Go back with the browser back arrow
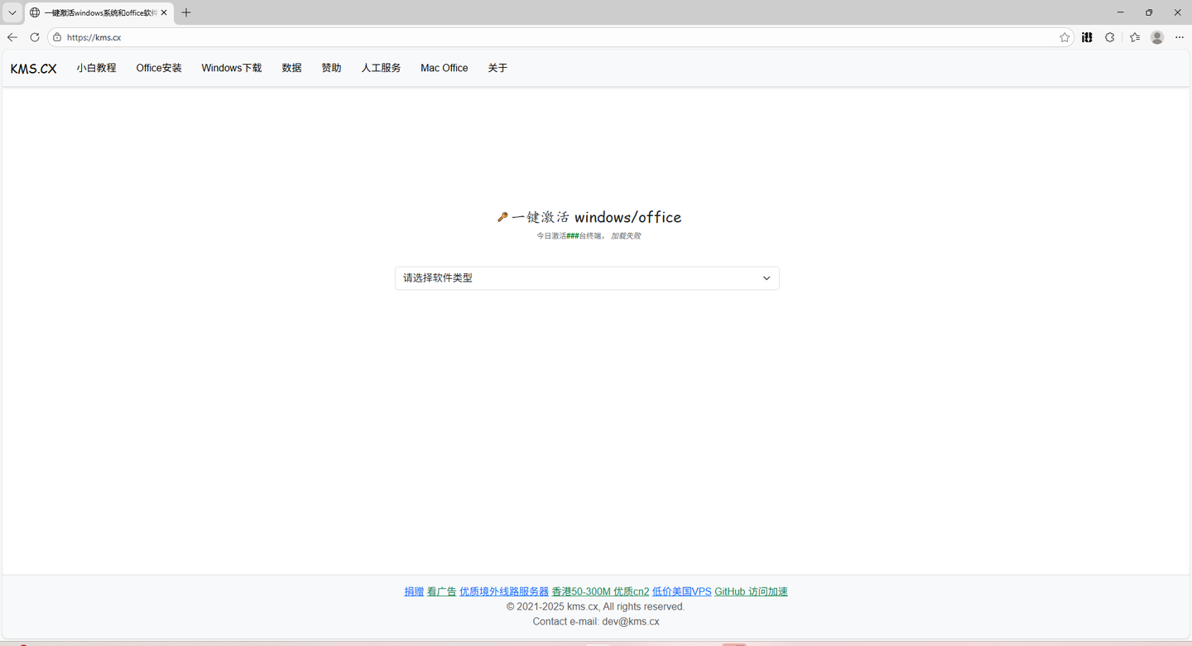1192x646 pixels. pos(12,37)
